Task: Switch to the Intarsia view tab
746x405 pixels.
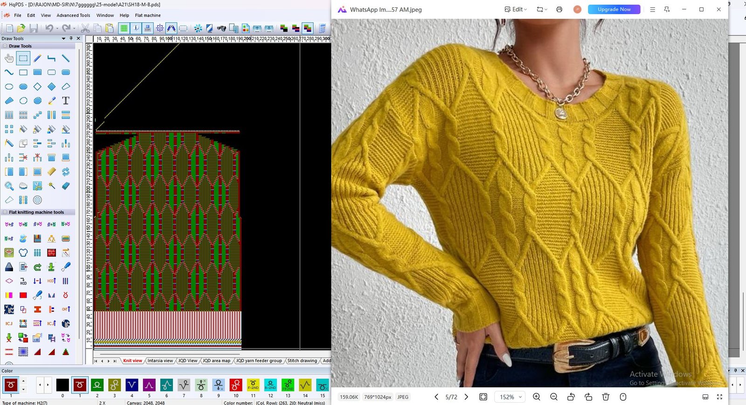Action: [x=160, y=361]
